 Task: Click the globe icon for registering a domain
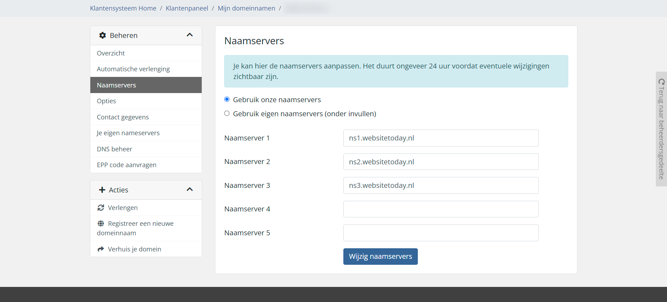(x=101, y=224)
